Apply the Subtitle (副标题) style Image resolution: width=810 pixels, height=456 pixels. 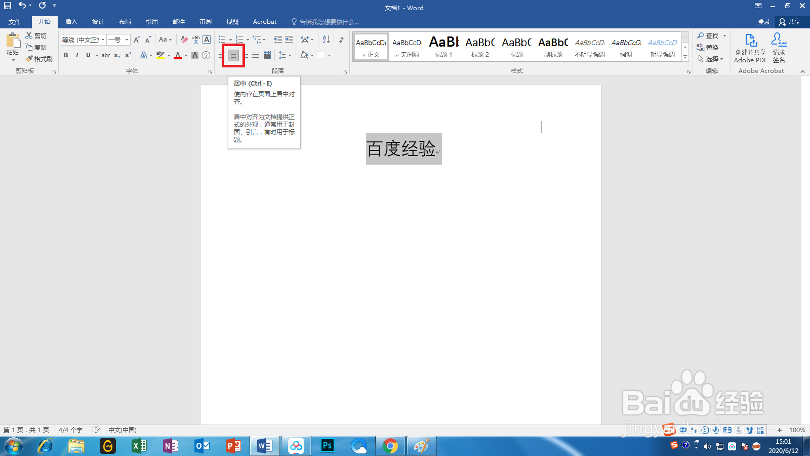[x=553, y=47]
